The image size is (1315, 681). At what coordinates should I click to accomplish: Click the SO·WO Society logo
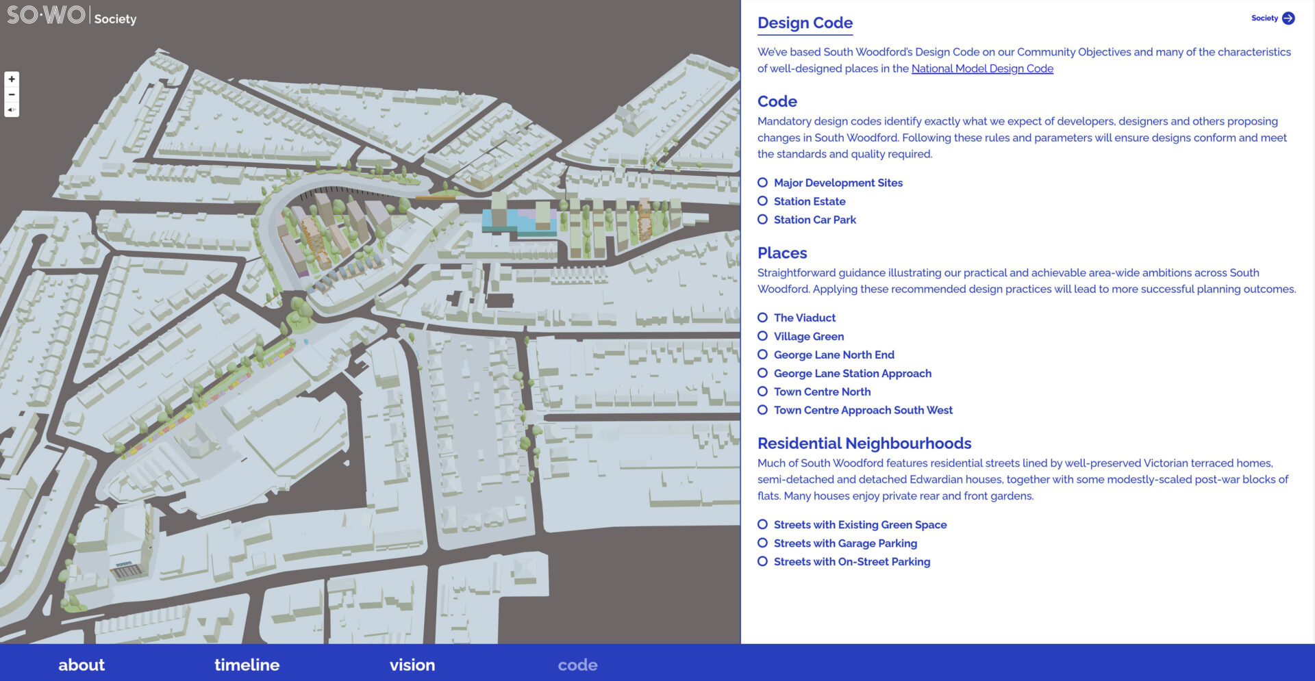click(71, 16)
